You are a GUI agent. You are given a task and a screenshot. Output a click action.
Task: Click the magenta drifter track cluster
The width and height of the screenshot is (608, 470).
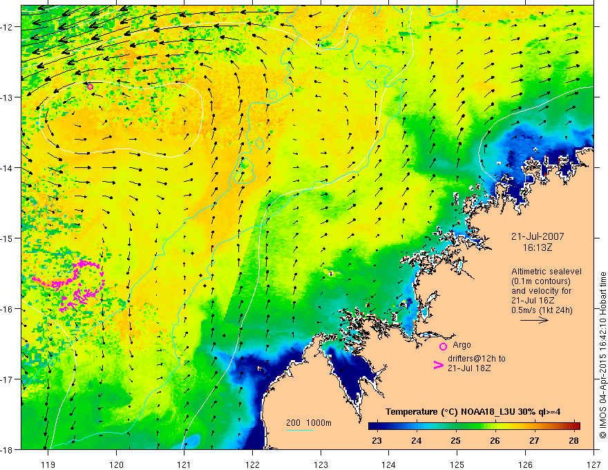[x=70, y=285]
